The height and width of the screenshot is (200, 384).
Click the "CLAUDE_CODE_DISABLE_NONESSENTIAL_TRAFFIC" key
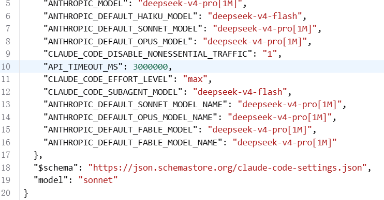tap(148, 54)
